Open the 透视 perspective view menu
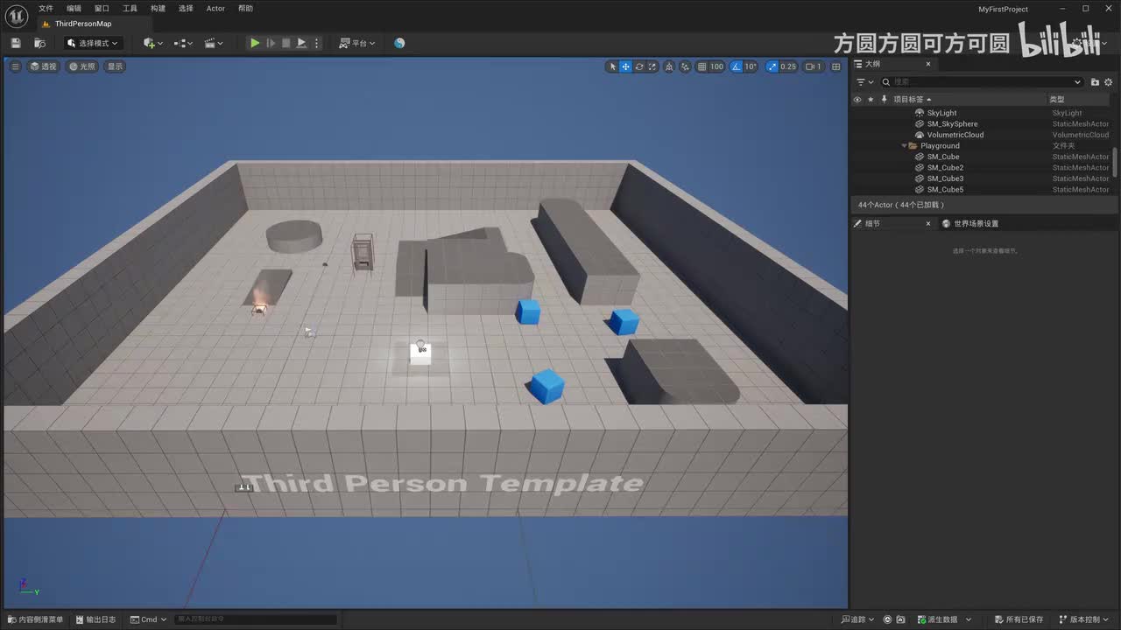Image resolution: width=1121 pixels, height=630 pixels. pos(43,66)
